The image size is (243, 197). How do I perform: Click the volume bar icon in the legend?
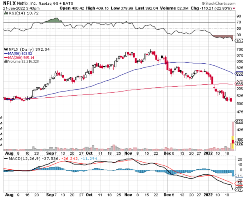coord(5,61)
